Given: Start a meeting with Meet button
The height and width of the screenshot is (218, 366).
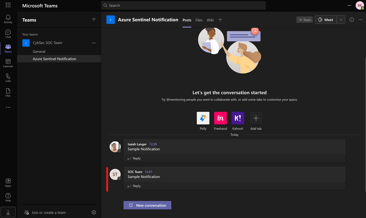Looking at the screenshot, I should pyautogui.click(x=326, y=20).
